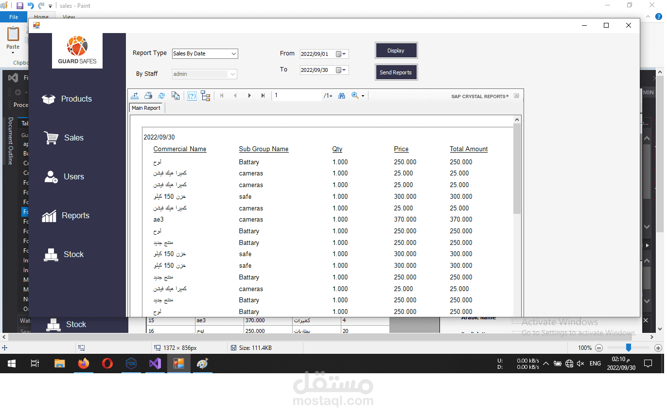Image resolution: width=667 pixels, height=416 pixels.
Task: Open the Reports section in sidebar
Action: (66, 215)
